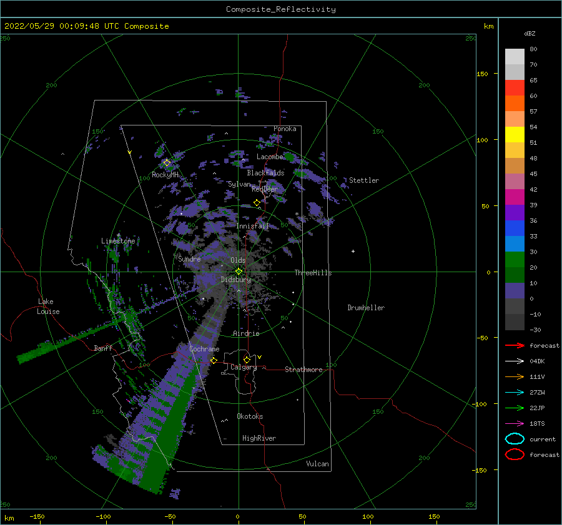Select the yellow diamond marker below Cochrane
This screenshot has height=525, width=562.
pos(214,361)
